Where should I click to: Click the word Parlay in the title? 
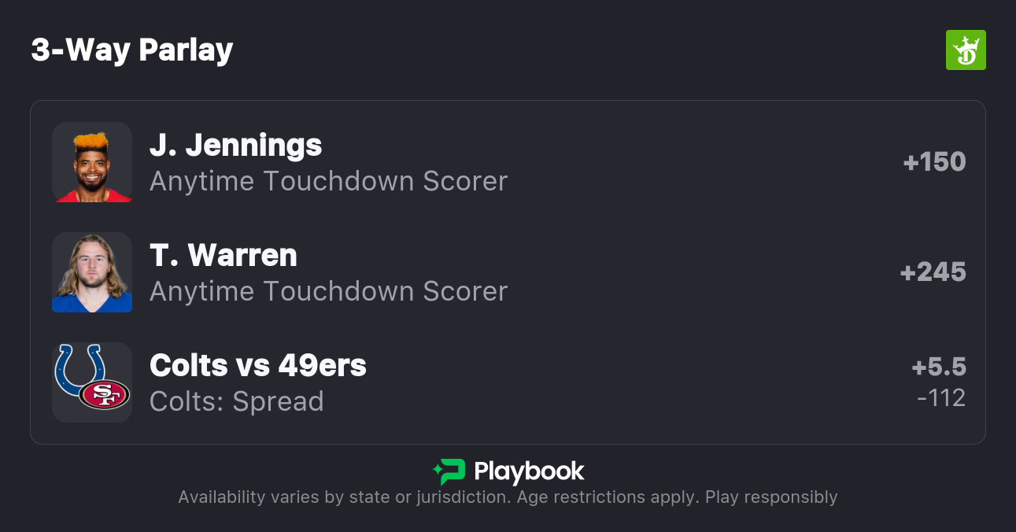click(x=186, y=50)
